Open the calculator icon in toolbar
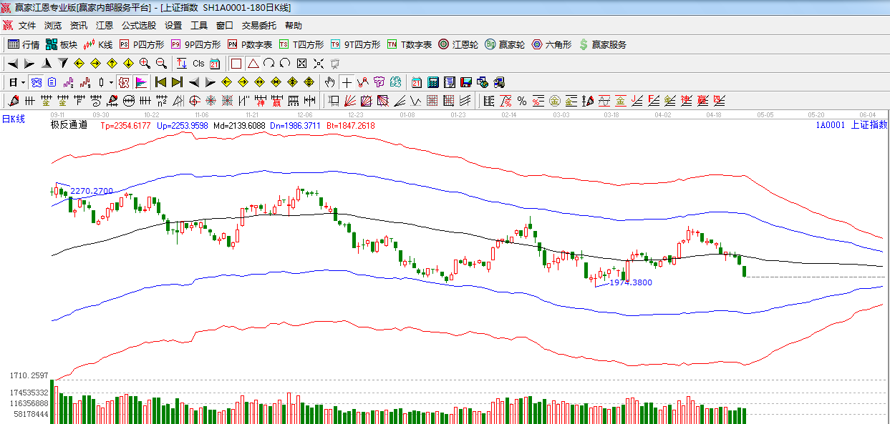Screen dimensions: 890x424 tap(434, 82)
